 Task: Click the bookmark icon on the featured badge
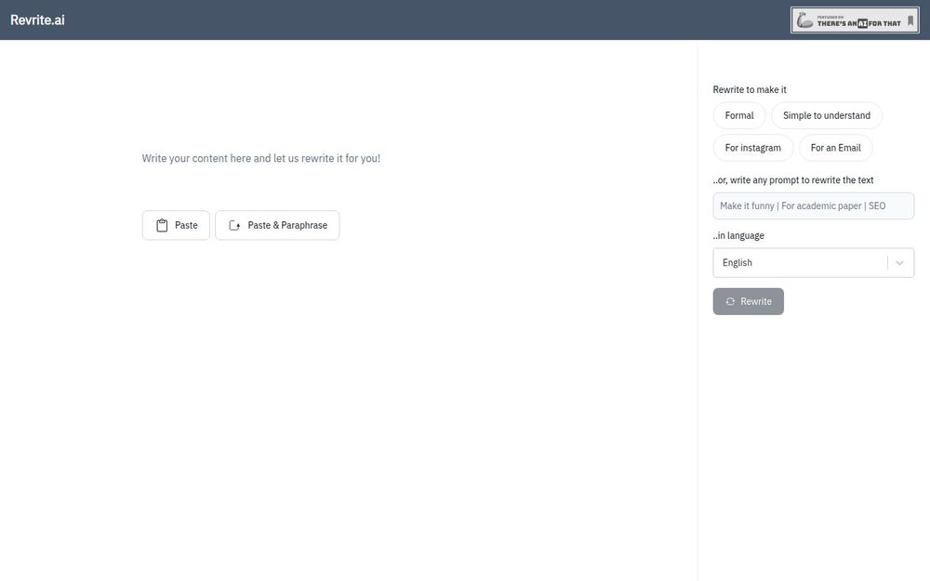[910, 20]
